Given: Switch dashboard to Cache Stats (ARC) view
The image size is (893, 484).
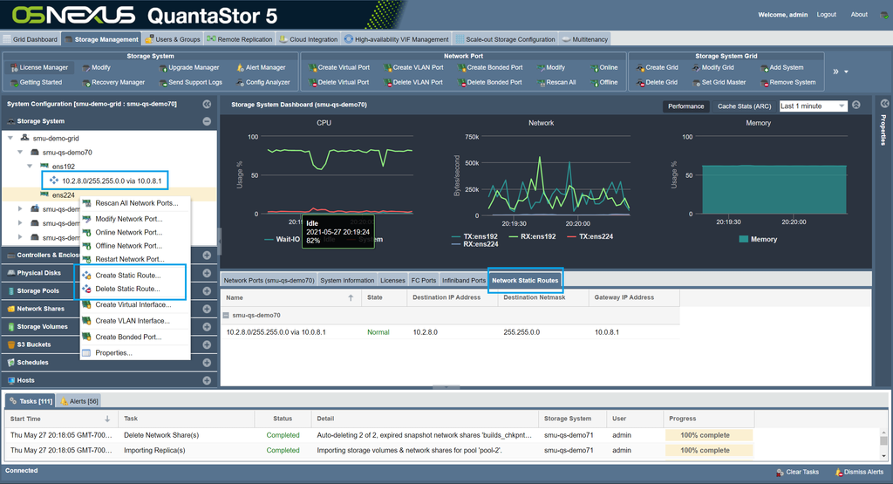Looking at the screenshot, I should pos(743,106).
